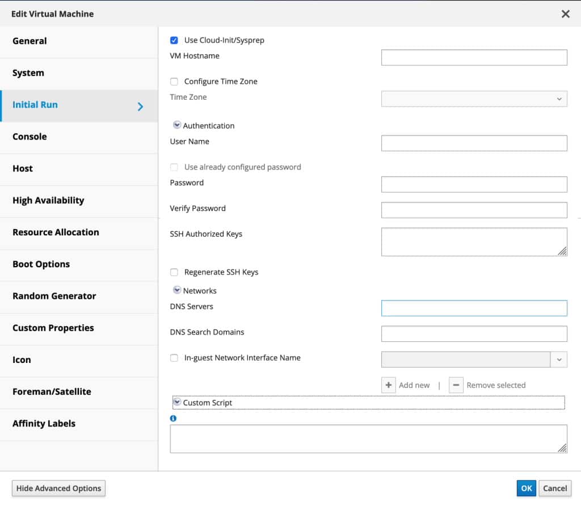Open the In-guest Network Interface Name dropdown

click(x=558, y=360)
